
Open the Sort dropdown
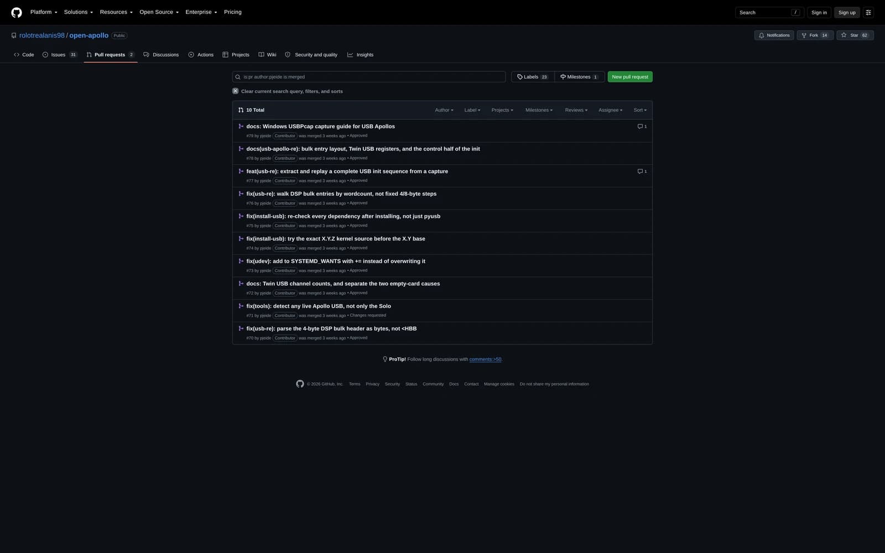point(640,110)
